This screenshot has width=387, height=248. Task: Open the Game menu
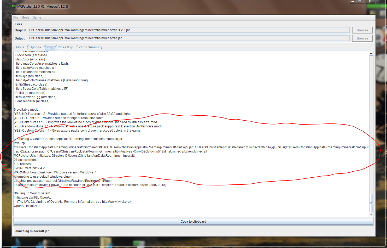pyautogui.click(x=37, y=18)
